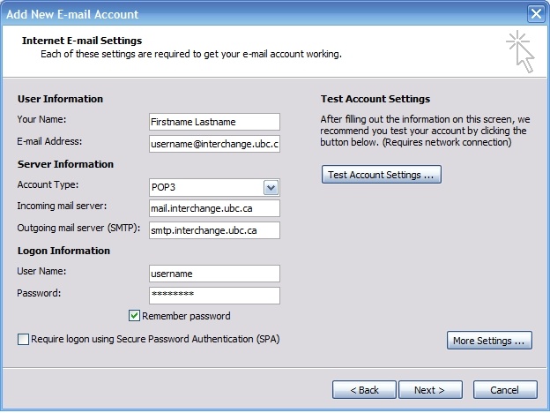
Task: Toggle the Remember password checkbox
Action: (135, 316)
